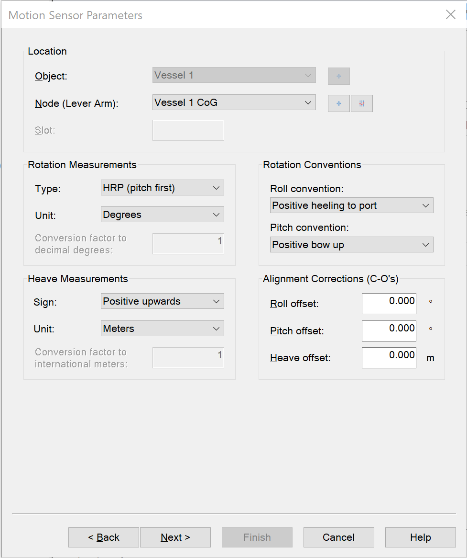Image resolution: width=467 pixels, height=558 pixels.
Task: Click the add node icon beside Node (Lever Arm)
Action: tap(338, 103)
